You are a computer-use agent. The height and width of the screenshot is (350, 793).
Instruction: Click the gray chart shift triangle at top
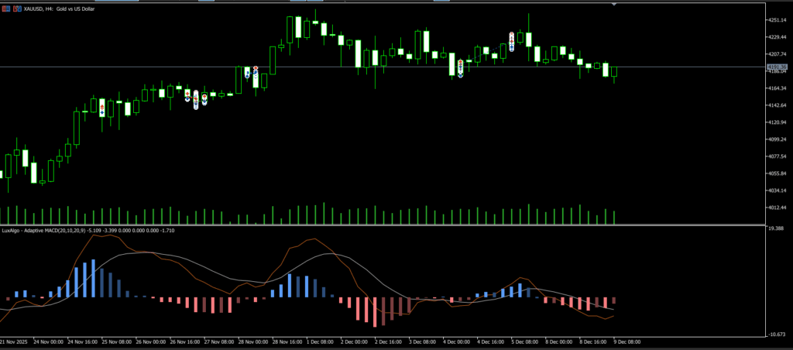point(614,4)
